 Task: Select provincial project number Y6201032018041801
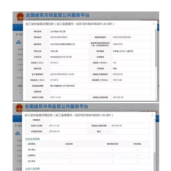pyautogui.click(x=122, y=37)
